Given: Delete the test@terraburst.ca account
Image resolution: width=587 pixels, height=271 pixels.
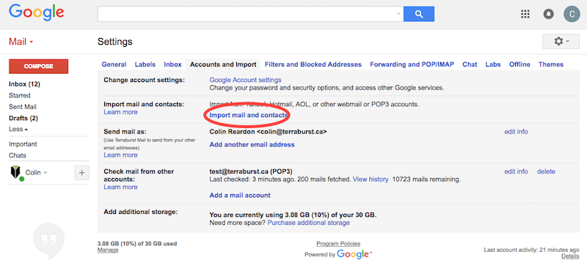Looking at the screenshot, I should pyautogui.click(x=546, y=171).
